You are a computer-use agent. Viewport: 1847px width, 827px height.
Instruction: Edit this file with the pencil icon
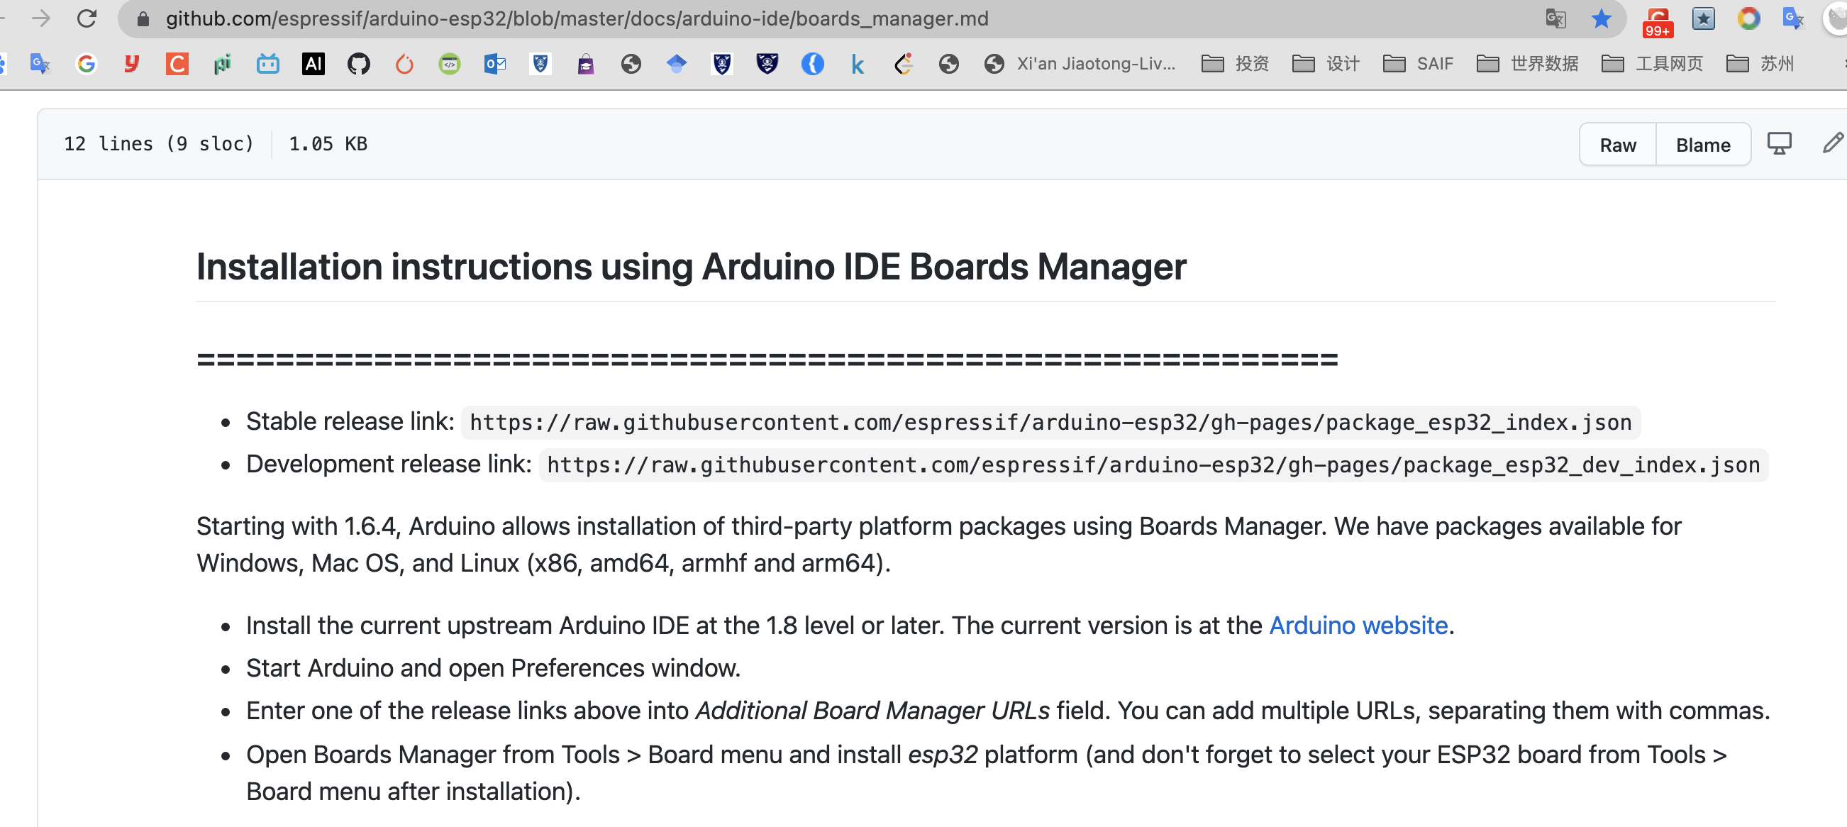coord(1832,143)
